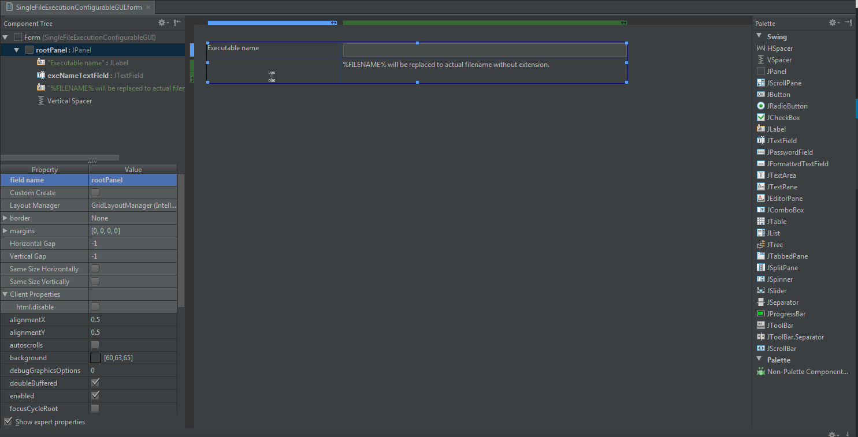Disable the enabled property checkbox
Image resolution: width=858 pixels, height=437 pixels.
coord(95,395)
